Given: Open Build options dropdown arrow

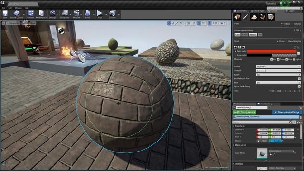Looking at the screenshot, I should (x=93, y=15).
